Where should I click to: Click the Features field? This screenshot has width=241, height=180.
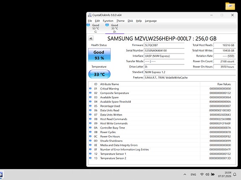(190, 77)
